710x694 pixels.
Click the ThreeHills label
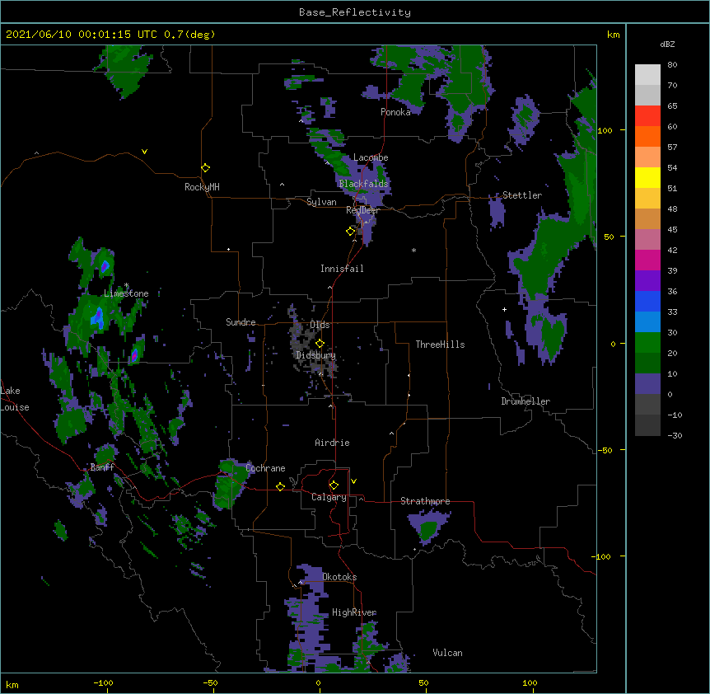pyautogui.click(x=440, y=345)
